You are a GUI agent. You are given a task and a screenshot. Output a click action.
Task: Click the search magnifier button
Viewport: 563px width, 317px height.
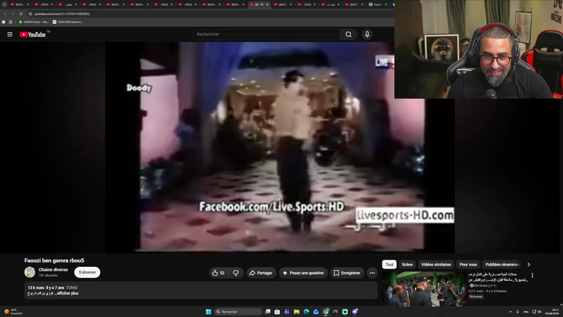click(x=348, y=34)
